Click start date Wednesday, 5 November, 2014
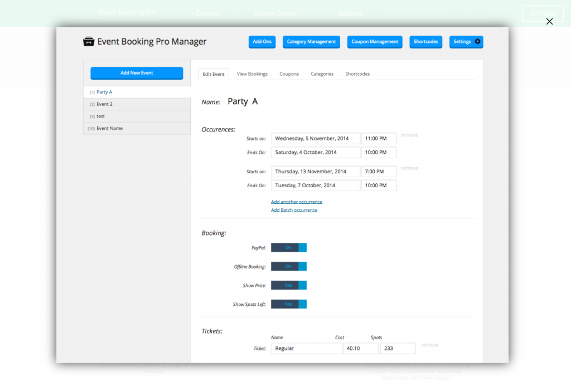571x390 pixels. click(316, 139)
